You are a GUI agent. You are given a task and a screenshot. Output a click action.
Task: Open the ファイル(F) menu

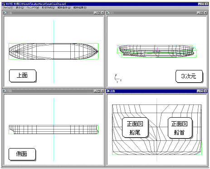point(8,8)
